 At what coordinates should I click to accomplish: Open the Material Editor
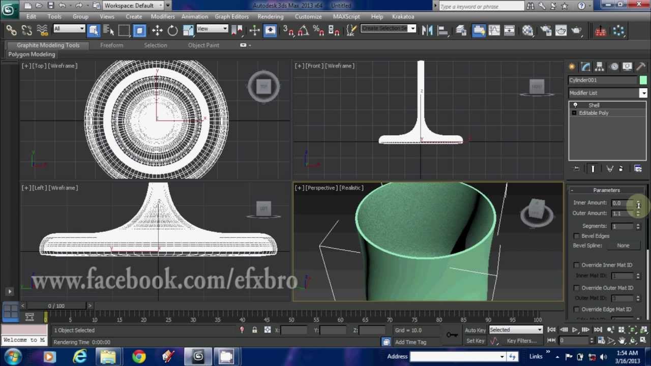pos(527,30)
